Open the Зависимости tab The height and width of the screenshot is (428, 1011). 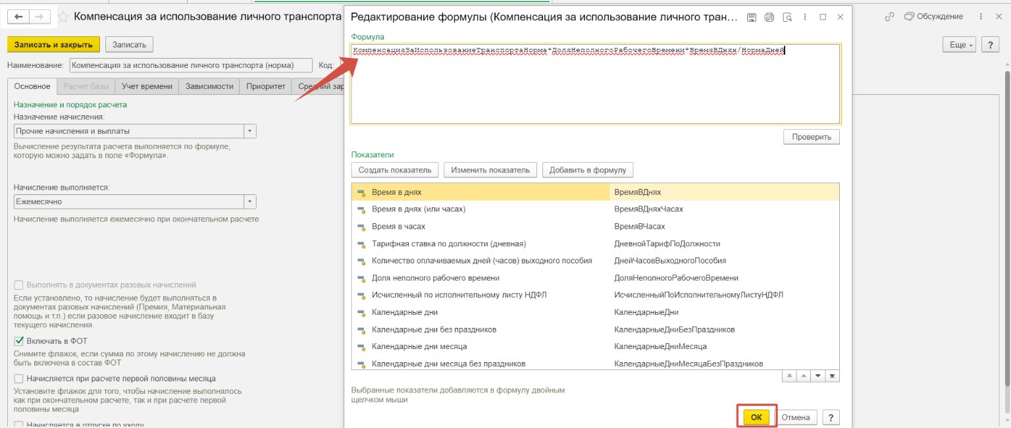(209, 86)
